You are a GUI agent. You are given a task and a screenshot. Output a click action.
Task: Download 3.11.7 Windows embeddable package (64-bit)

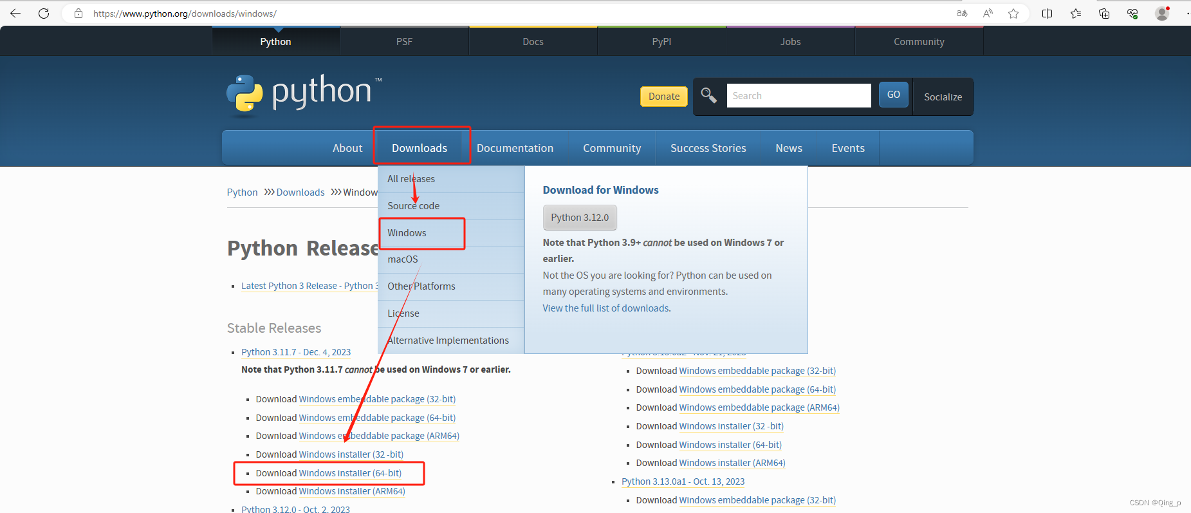coord(377,418)
